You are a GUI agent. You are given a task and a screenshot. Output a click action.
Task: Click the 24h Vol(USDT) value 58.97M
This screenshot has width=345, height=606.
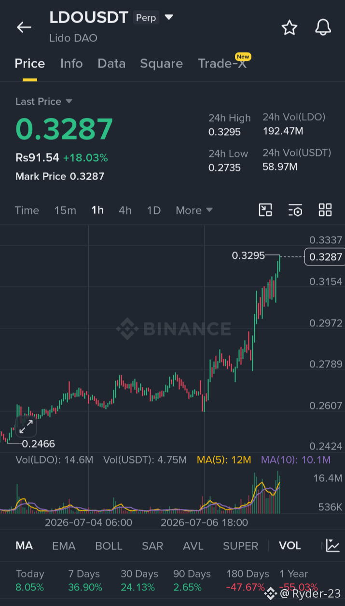[280, 167]
